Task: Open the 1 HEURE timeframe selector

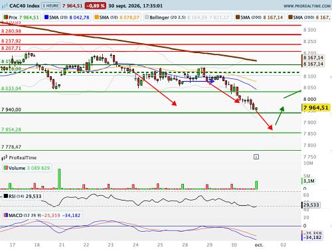Action: pos(50,6)
